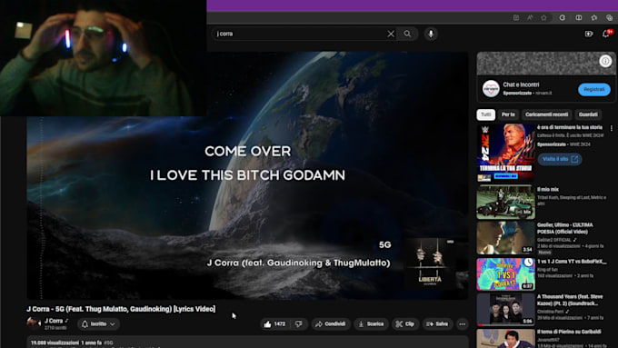This screenshot has width=618, height=348.
Task: Start voice search with the microphone
Action: click(x=431, y=34)
